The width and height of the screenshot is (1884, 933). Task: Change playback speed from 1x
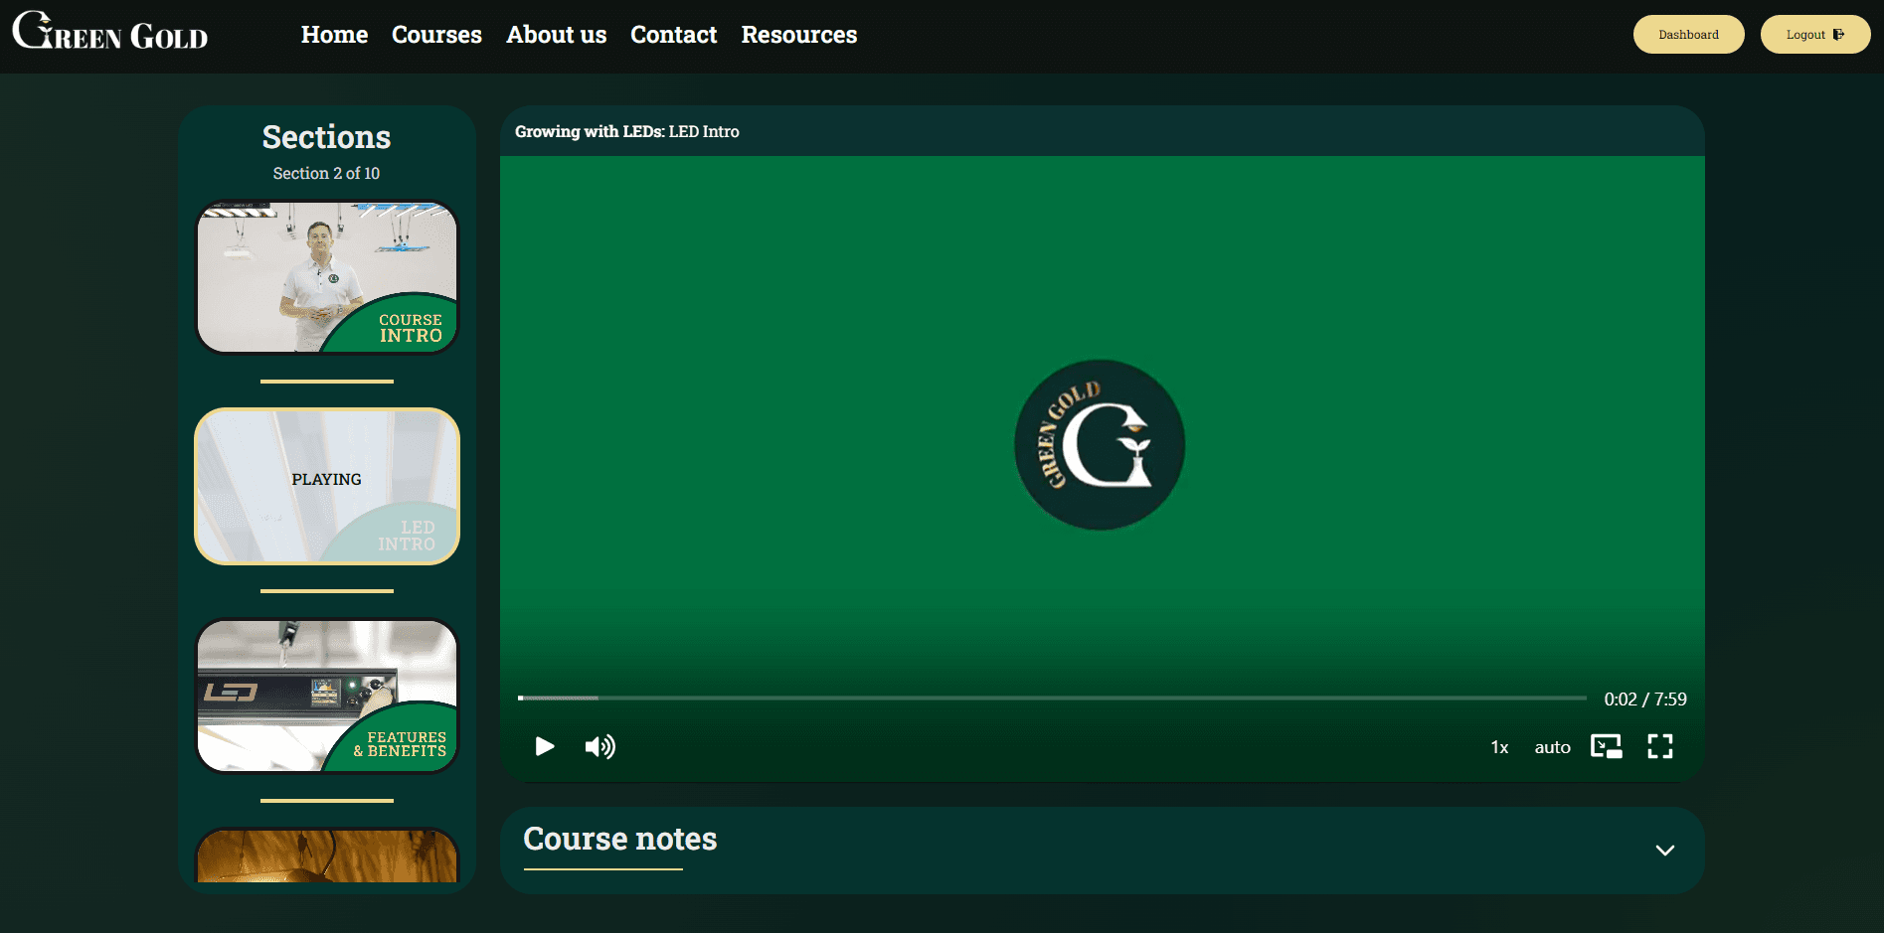[1499, 747]
